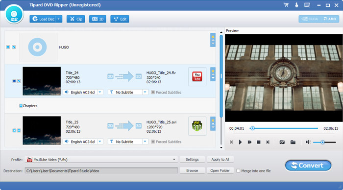The image size is (343, 190).
Task: Click the list scroll up arrow
Action: (x=221, y=32)
